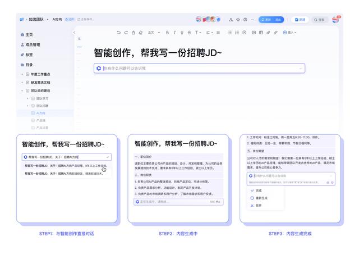
Task: Insert a checkbox task list
Action: [245, 33]
